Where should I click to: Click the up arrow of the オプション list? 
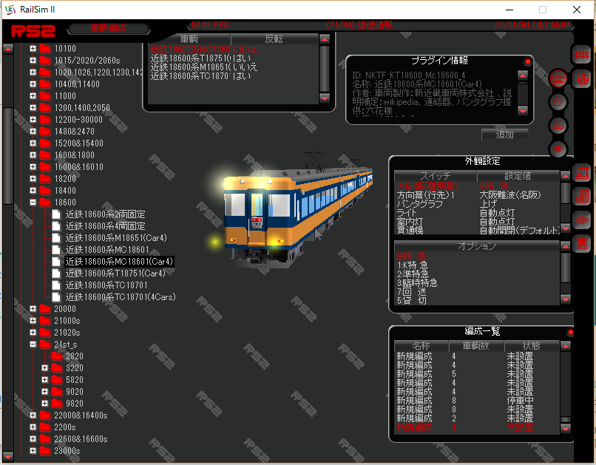click(566, 247)
